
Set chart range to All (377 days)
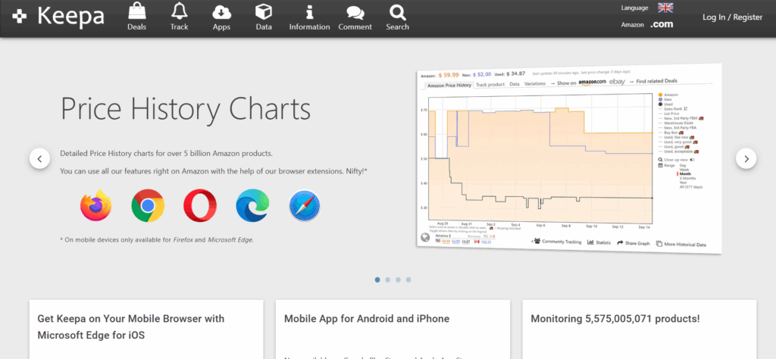pos(691,187)
